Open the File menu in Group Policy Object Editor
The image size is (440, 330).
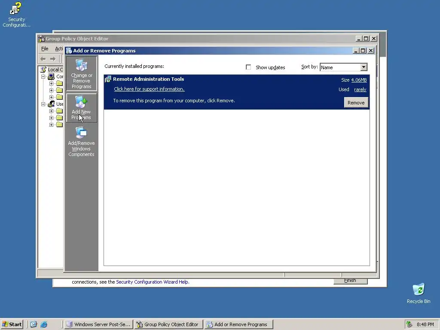45,49
